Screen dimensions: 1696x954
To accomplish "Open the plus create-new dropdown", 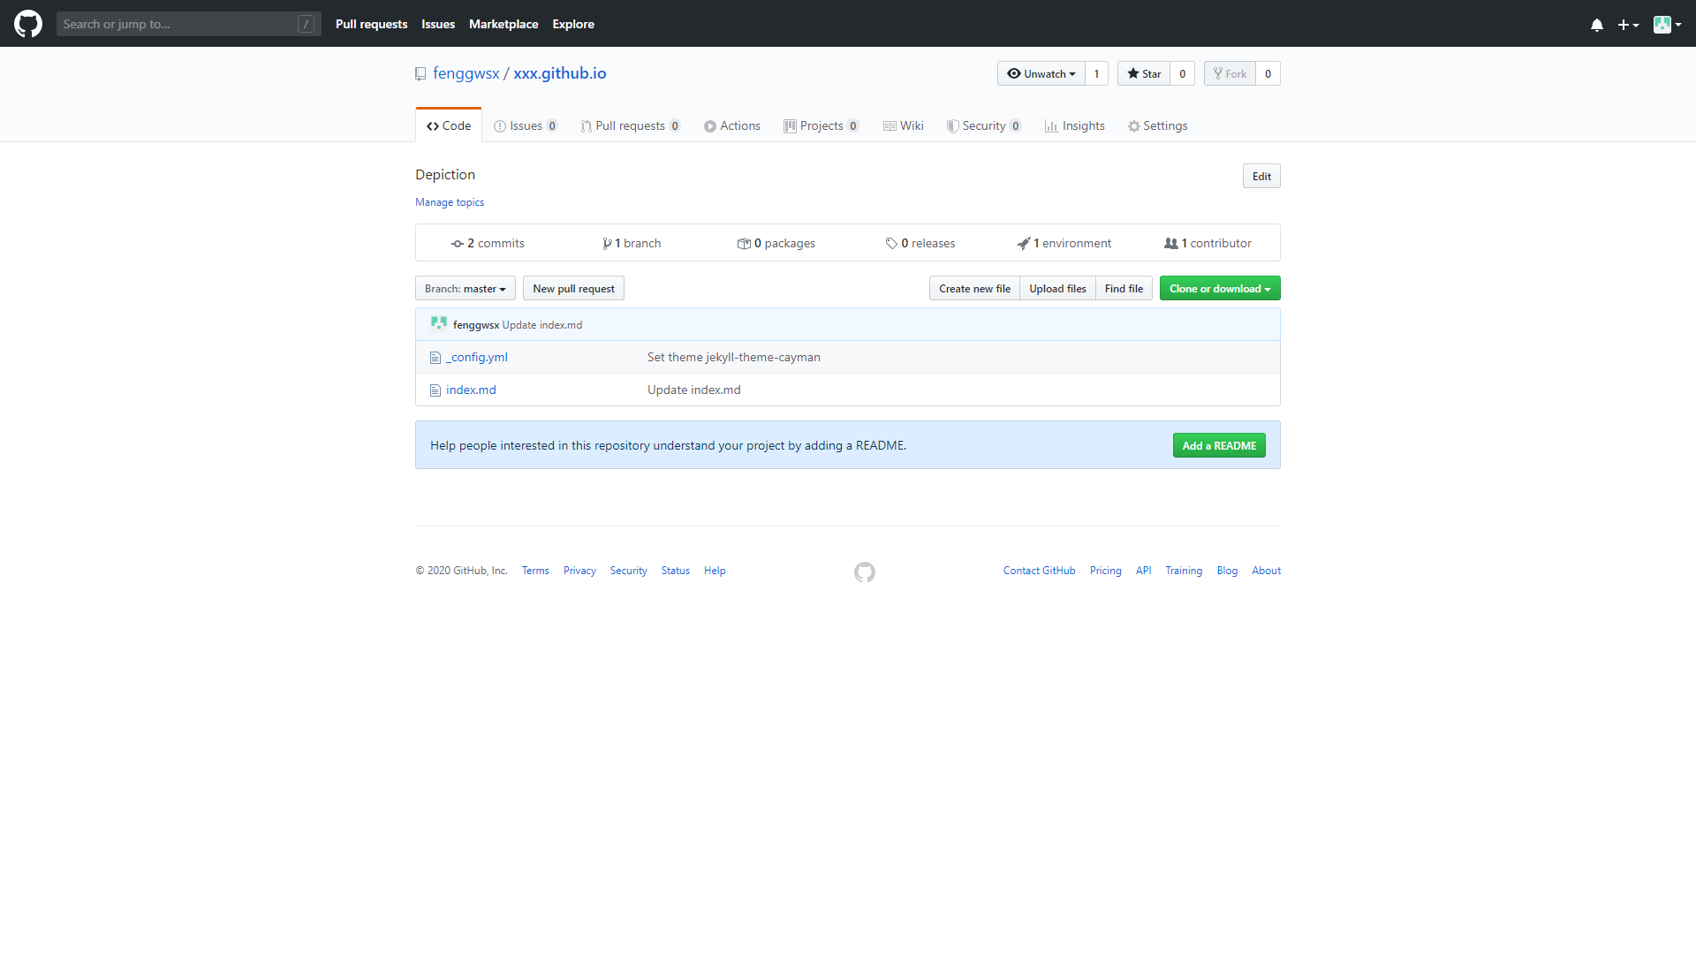I will 1627,25.
